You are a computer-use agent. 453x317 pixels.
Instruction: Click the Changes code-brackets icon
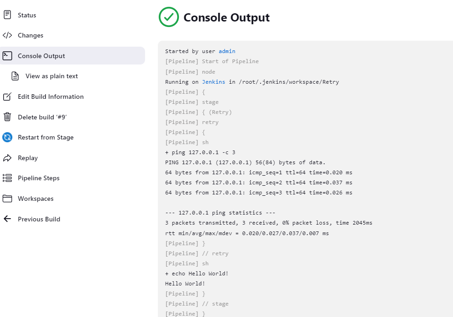(7, 35)
